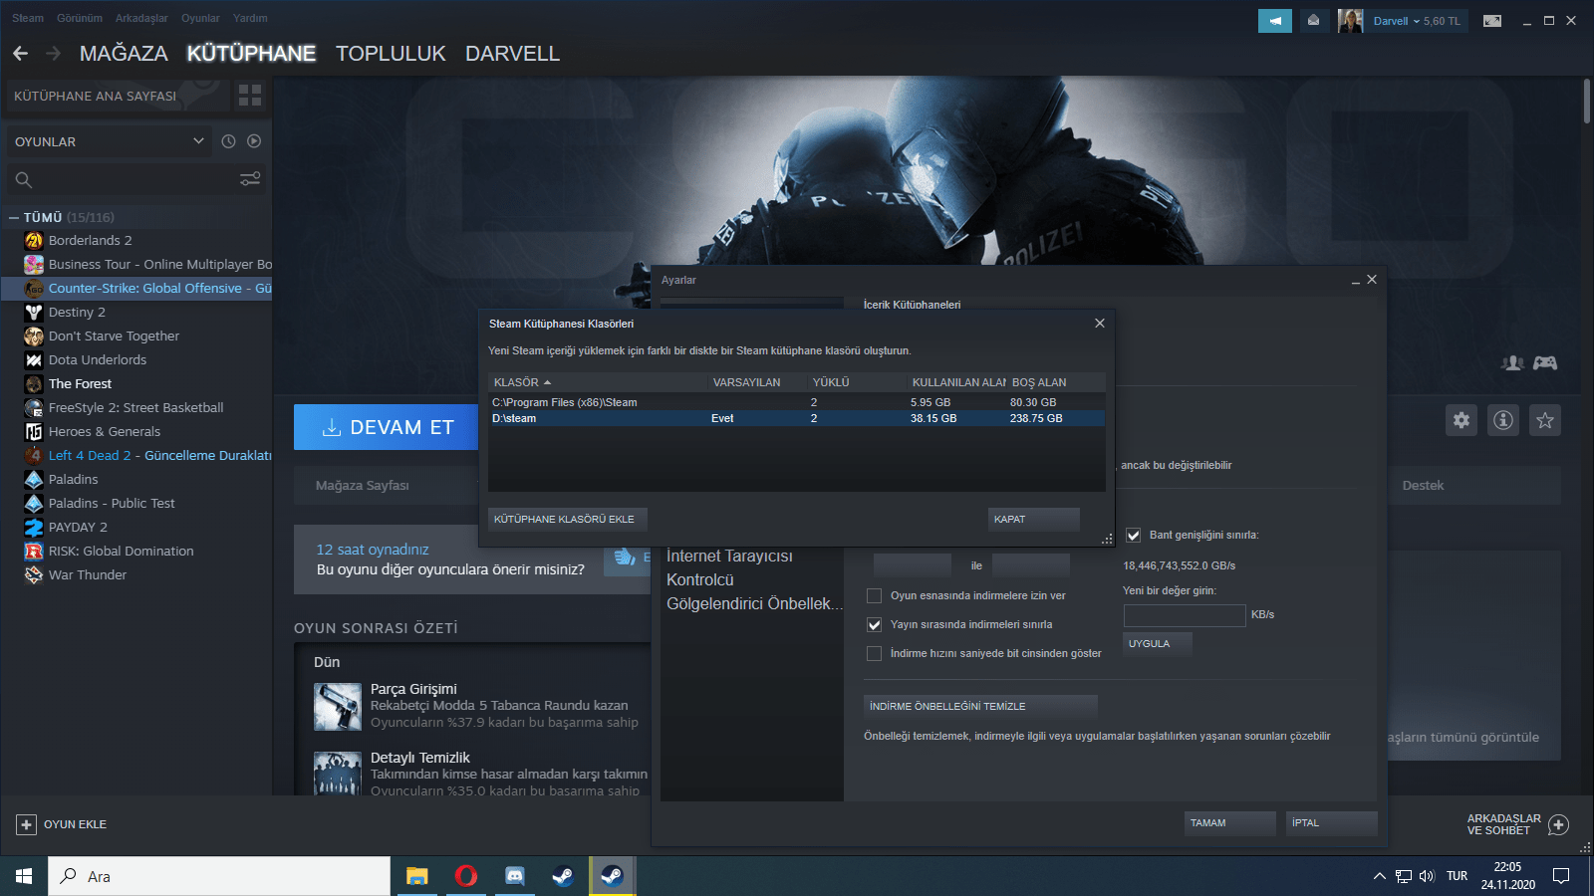The height and width of the screenshot is (896, 1594).
Task: Open the Arkadaşlar menu
Action: click(x=141, y=18)
